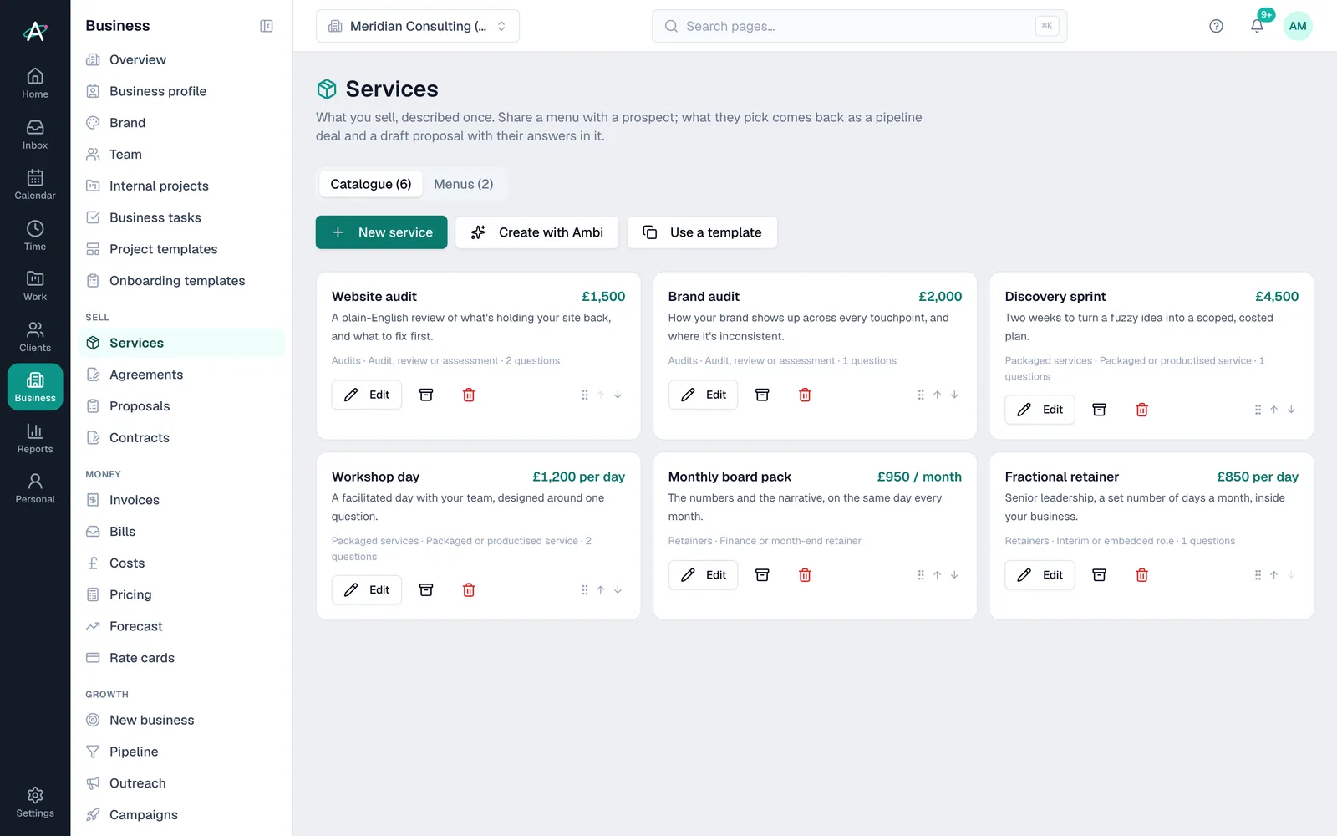The height and width of the screenshot is (836, 1337).
Task: Click the New service button
Action: pos(381,232)
